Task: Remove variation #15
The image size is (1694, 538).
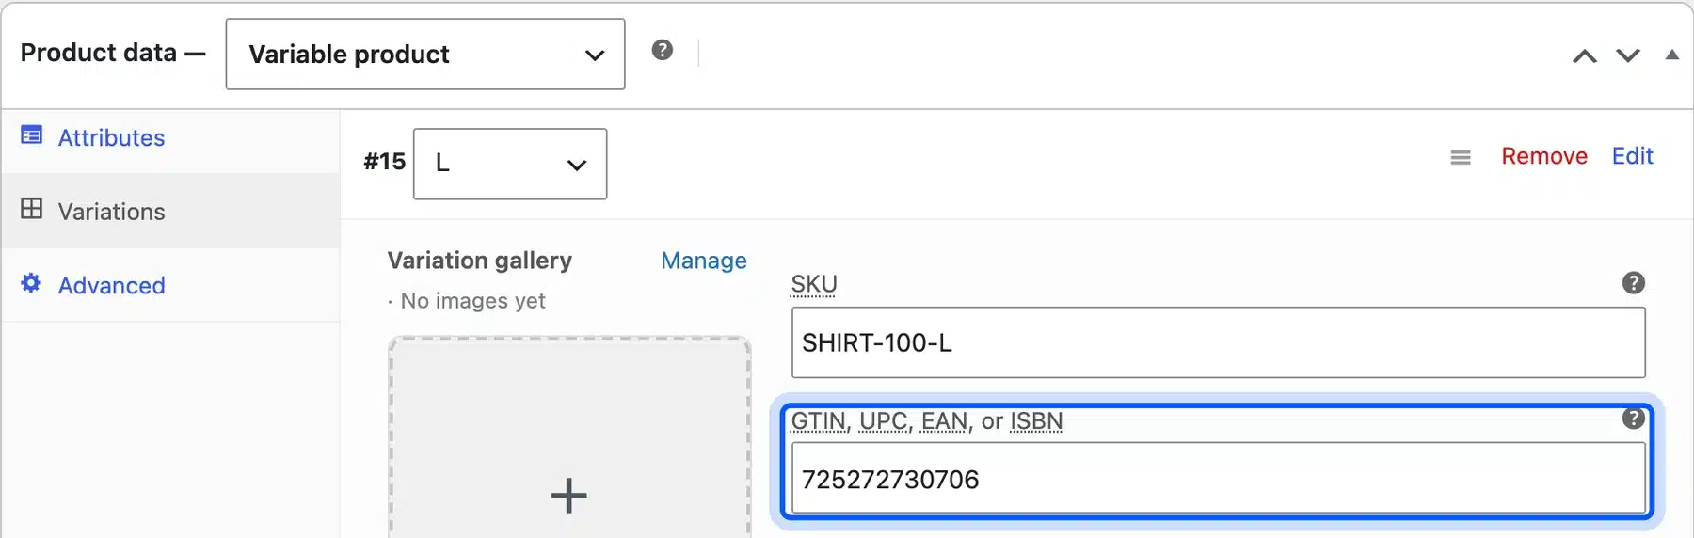Action: click(x=1544, y=156)
